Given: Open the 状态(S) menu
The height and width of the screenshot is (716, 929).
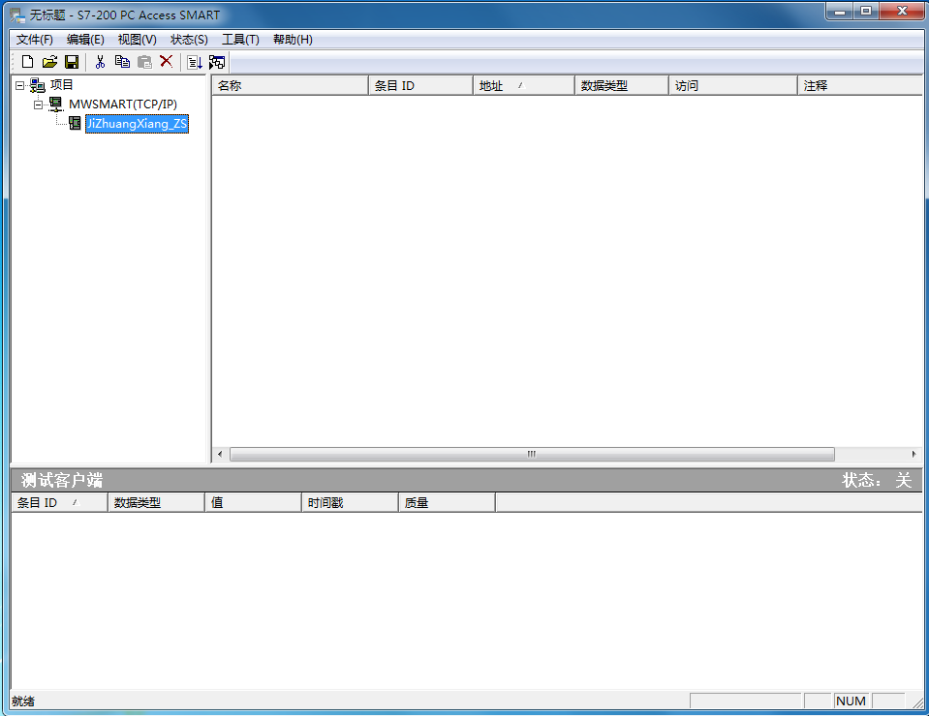Looking at the screenshot, I should 189,40.
